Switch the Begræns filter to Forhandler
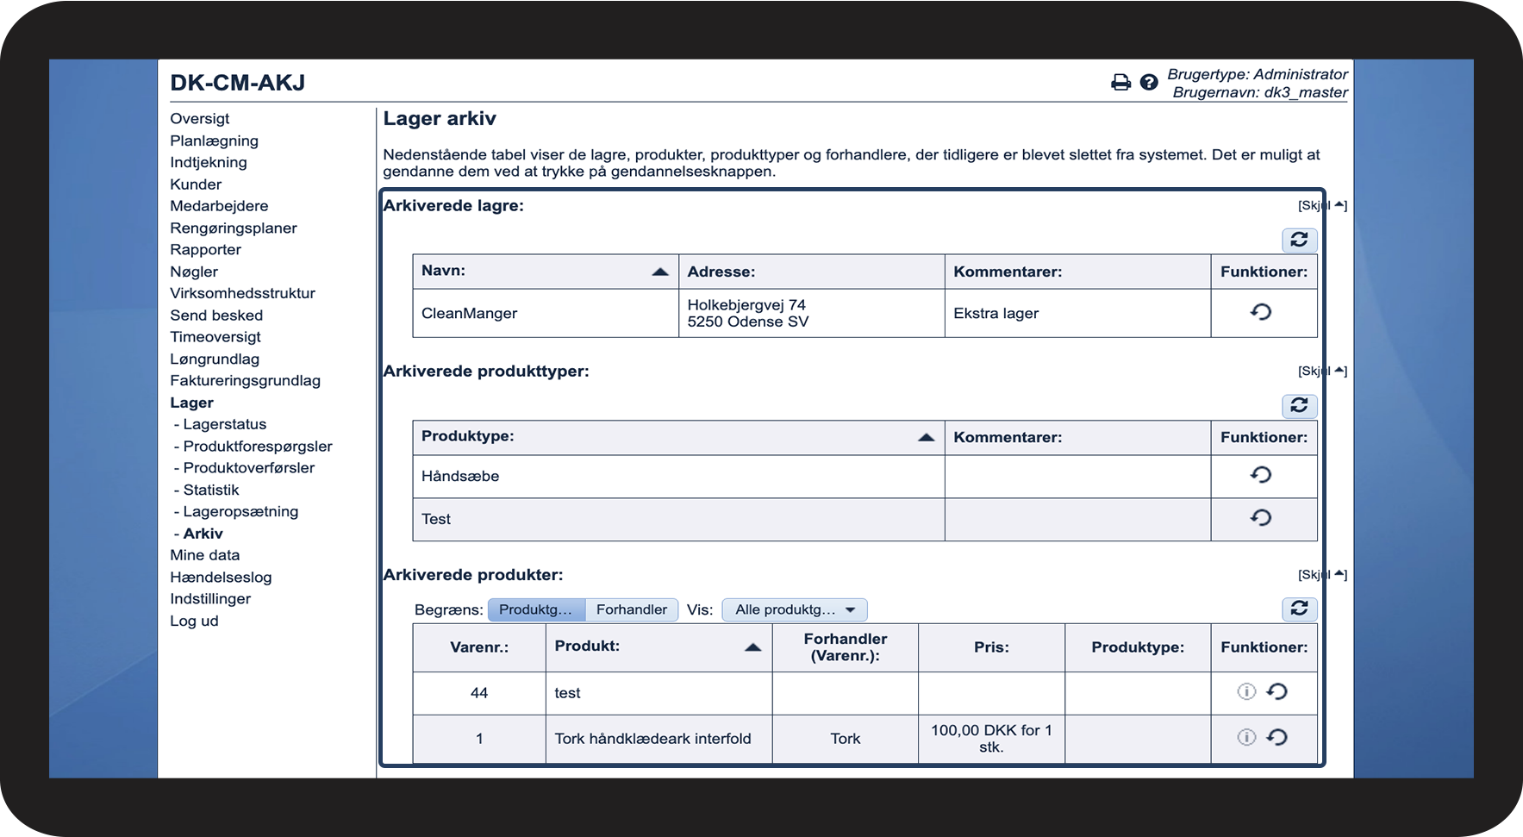 (x=631, y=610)
